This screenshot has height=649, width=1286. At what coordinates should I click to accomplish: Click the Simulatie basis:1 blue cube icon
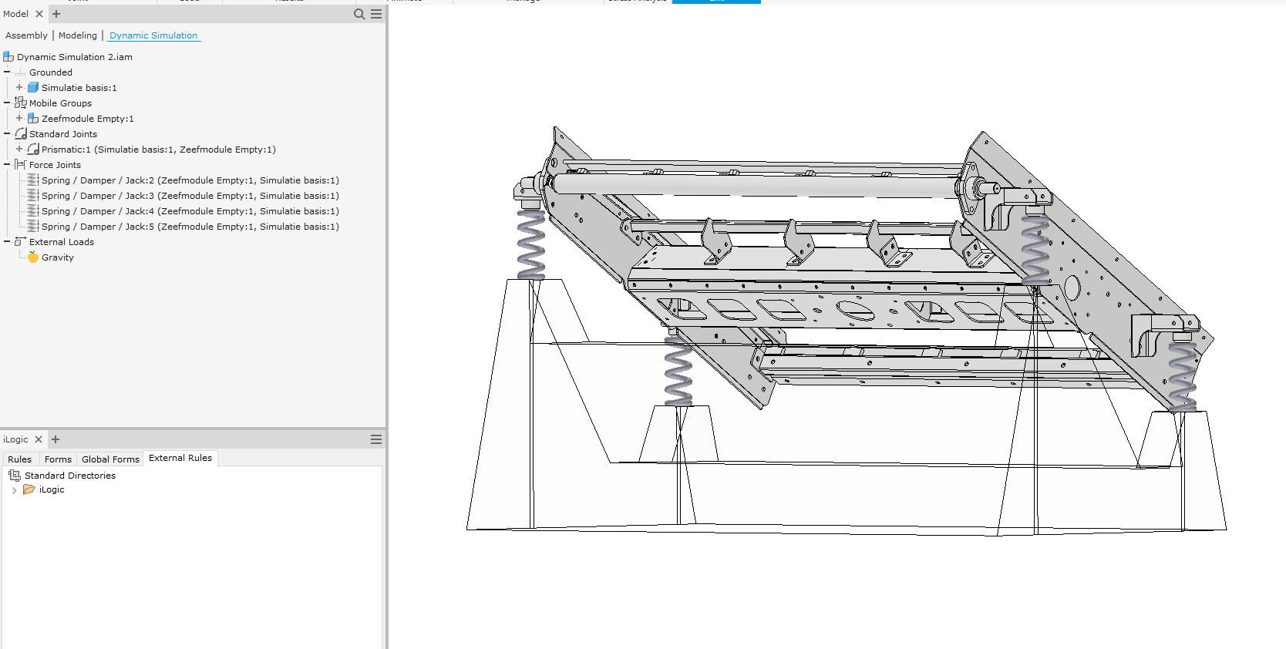33,87
